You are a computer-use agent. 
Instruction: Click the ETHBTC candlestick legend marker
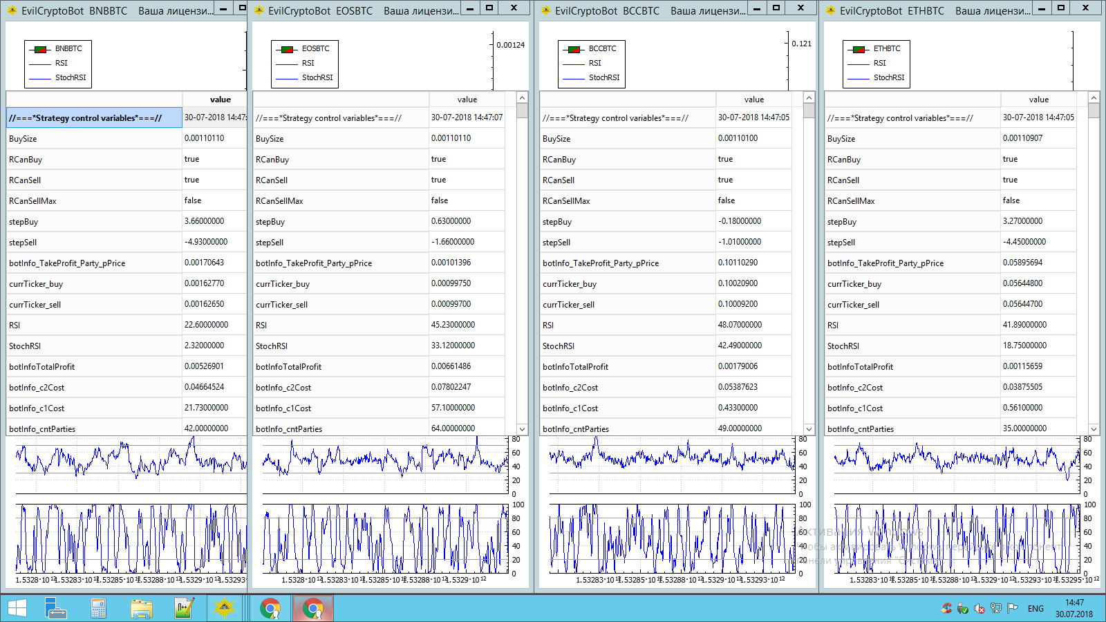point(859,49)
